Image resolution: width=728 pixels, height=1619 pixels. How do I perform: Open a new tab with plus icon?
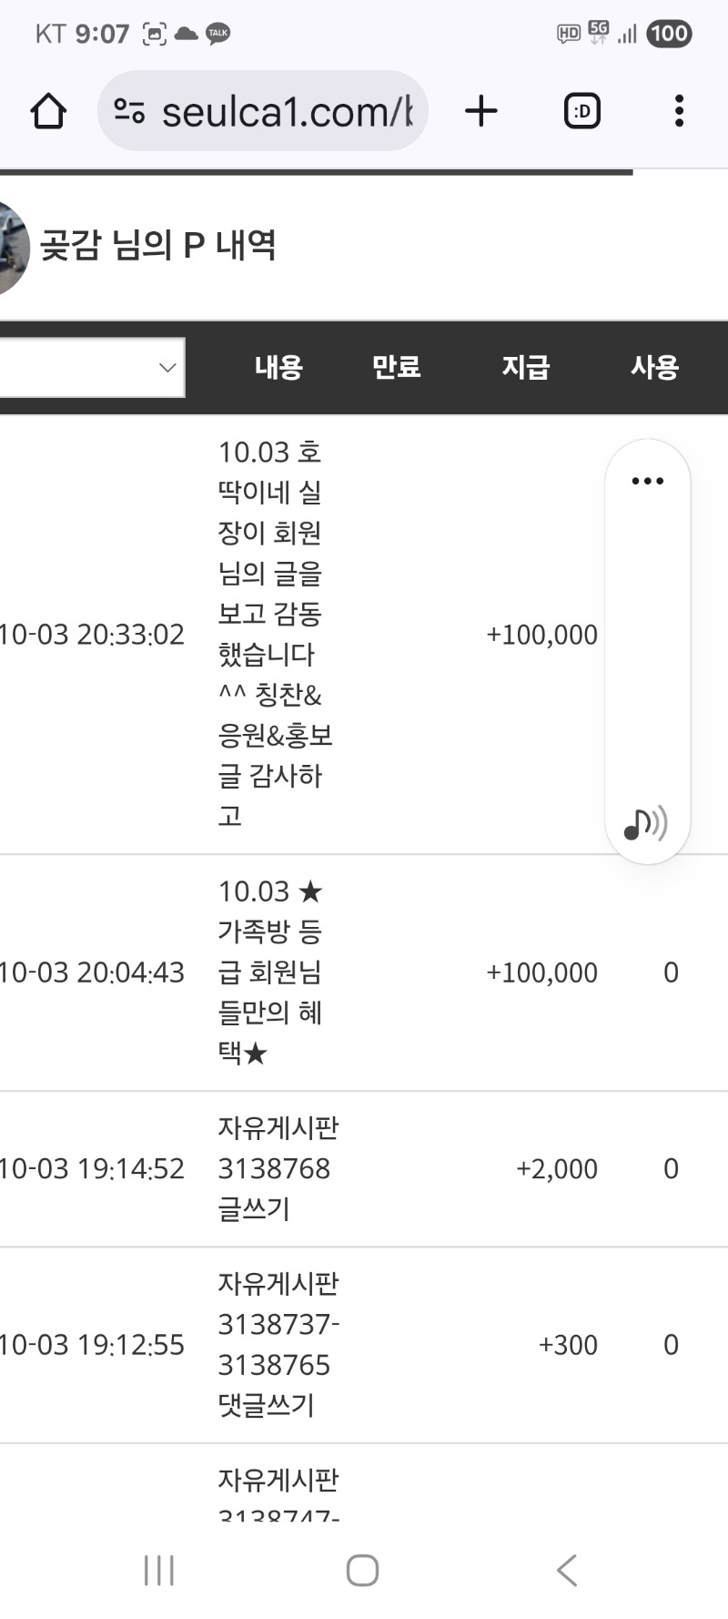pos(480,112)
